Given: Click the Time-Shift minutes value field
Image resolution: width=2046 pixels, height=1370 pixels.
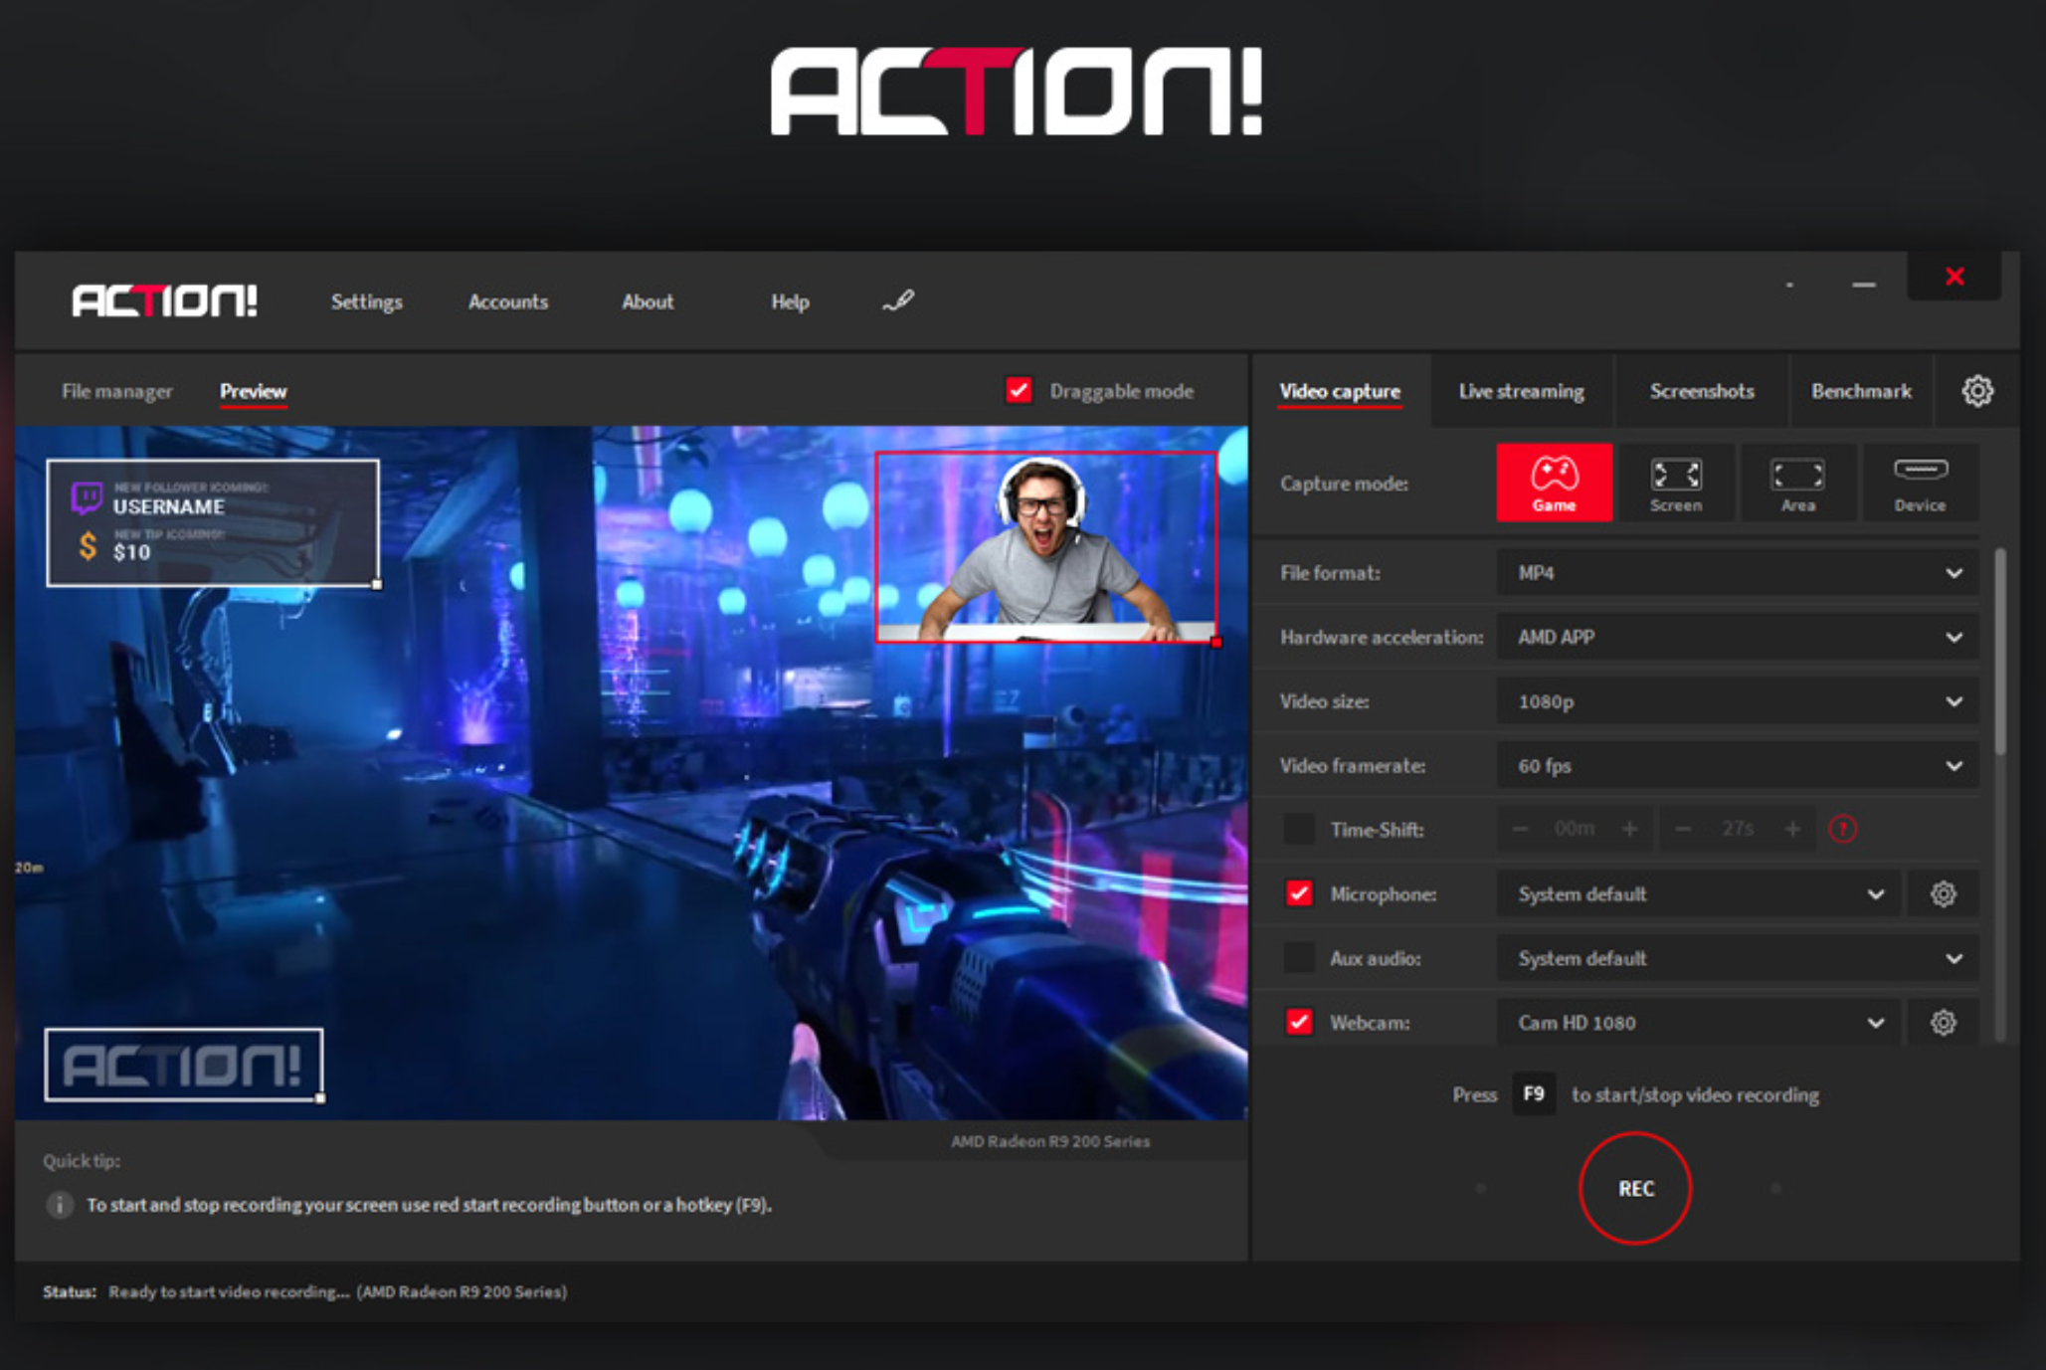Looking at the screenshot, I should [1574, 829].
